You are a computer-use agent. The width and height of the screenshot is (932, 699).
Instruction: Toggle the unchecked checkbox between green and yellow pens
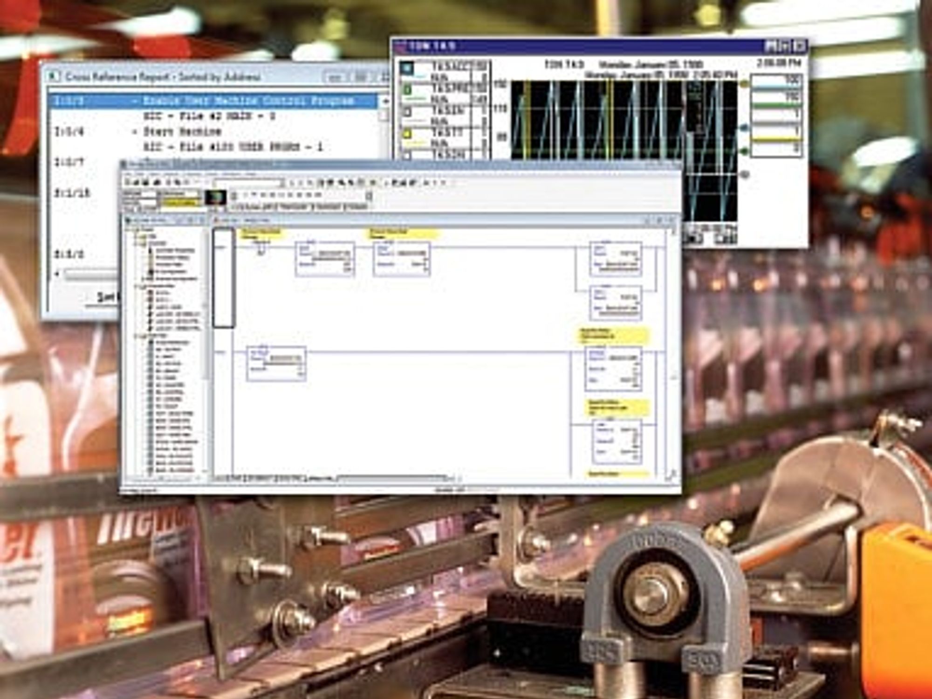(x=407, y=112)
